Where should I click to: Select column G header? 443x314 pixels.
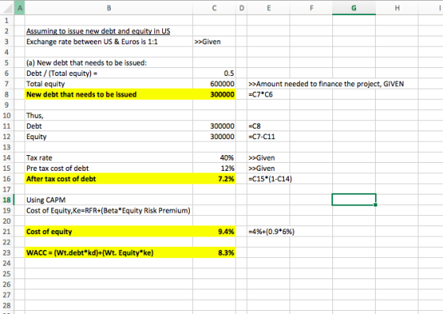(x=354, y=8)
